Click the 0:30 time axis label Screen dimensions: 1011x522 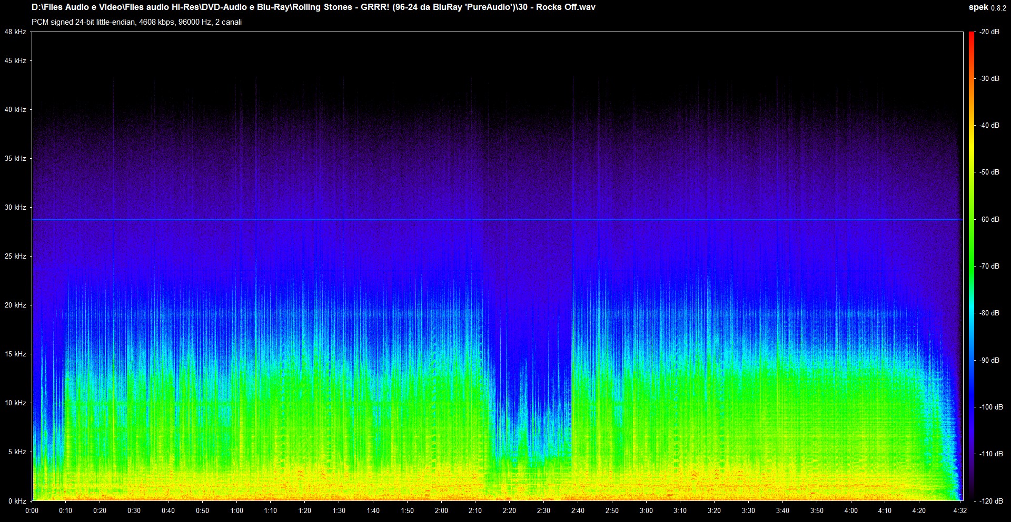pos(134,511)
